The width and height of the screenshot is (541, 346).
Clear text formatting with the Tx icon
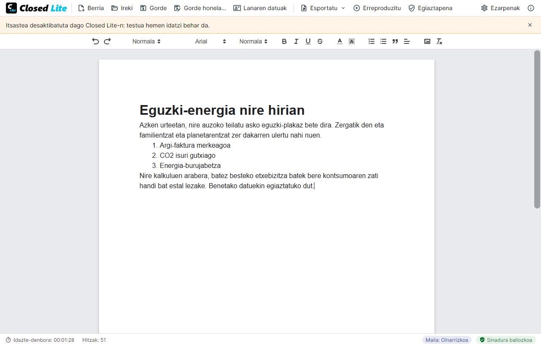(439, 41)
